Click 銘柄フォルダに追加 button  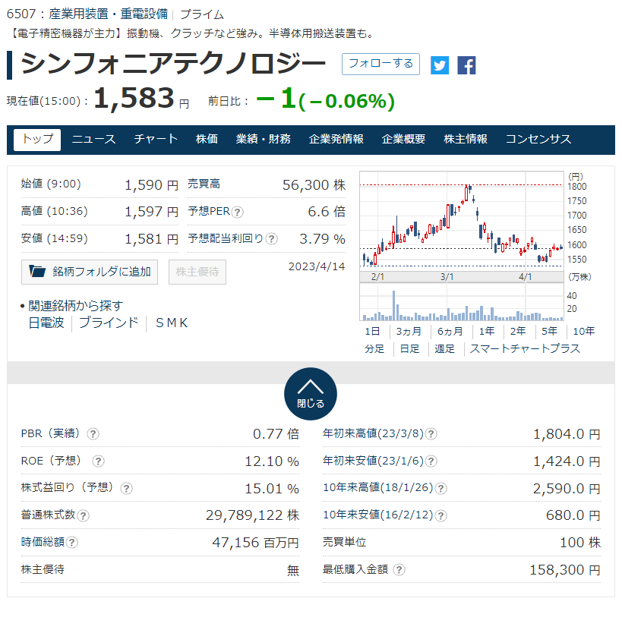click(90, 272)
